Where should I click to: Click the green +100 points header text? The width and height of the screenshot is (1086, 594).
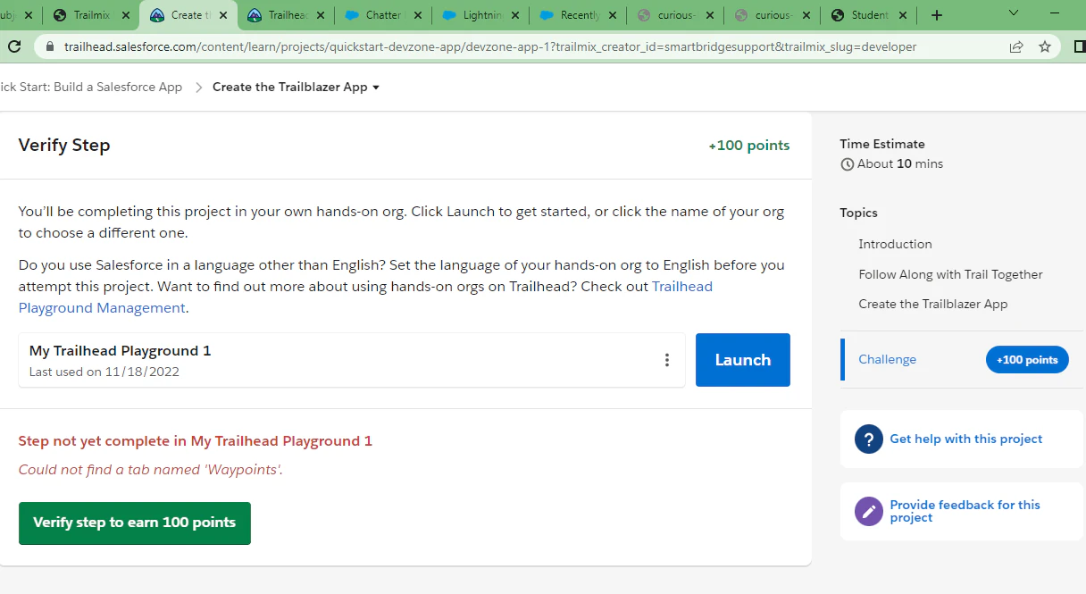pyautogui.click(x=749, y=146)
